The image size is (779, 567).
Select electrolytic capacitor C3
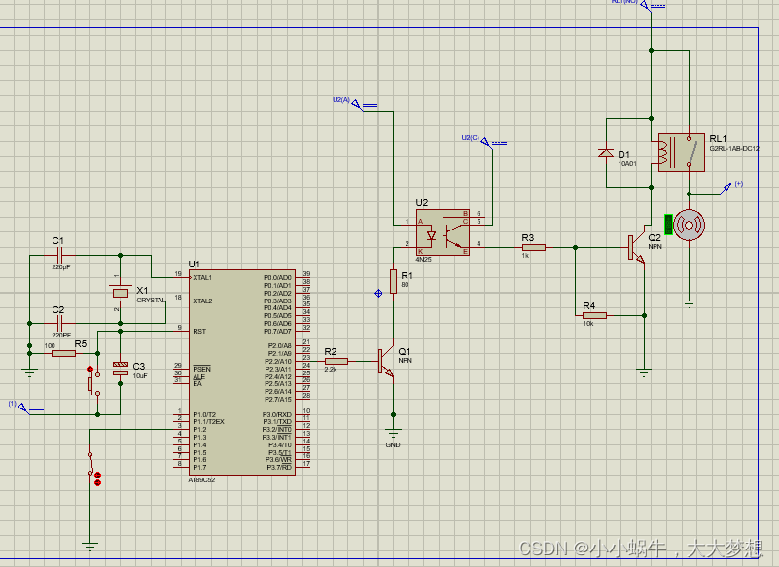click(x=121, y=369)
